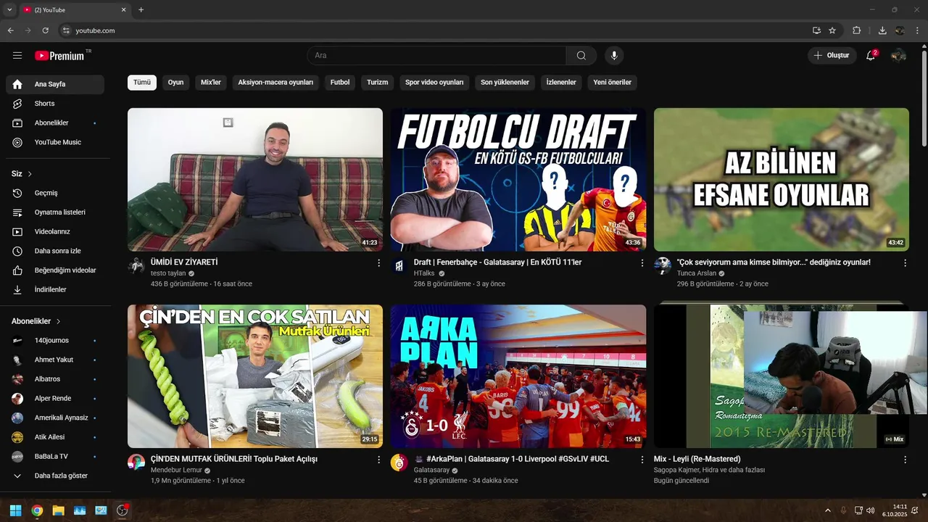The height and width of the screenshot is (522, 928).
Task: Start voice search with microphone
Action: point(614,55)
